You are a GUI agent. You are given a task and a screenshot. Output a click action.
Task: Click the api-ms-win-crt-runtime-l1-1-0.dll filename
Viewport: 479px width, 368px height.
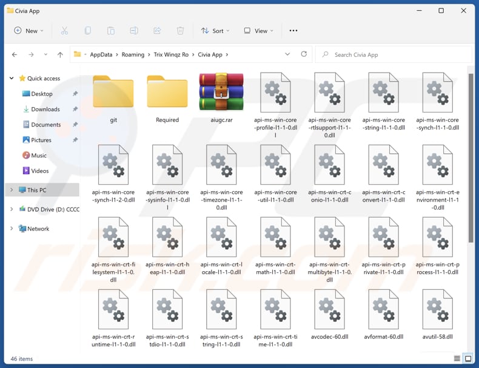click(x=113, y=341)
